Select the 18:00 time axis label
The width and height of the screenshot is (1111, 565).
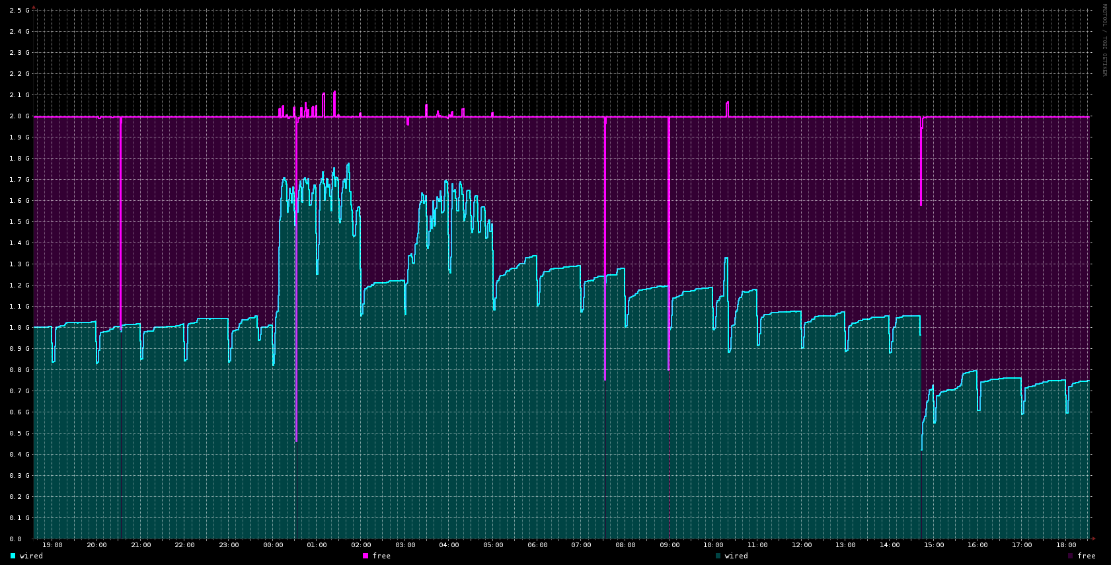1066,545
